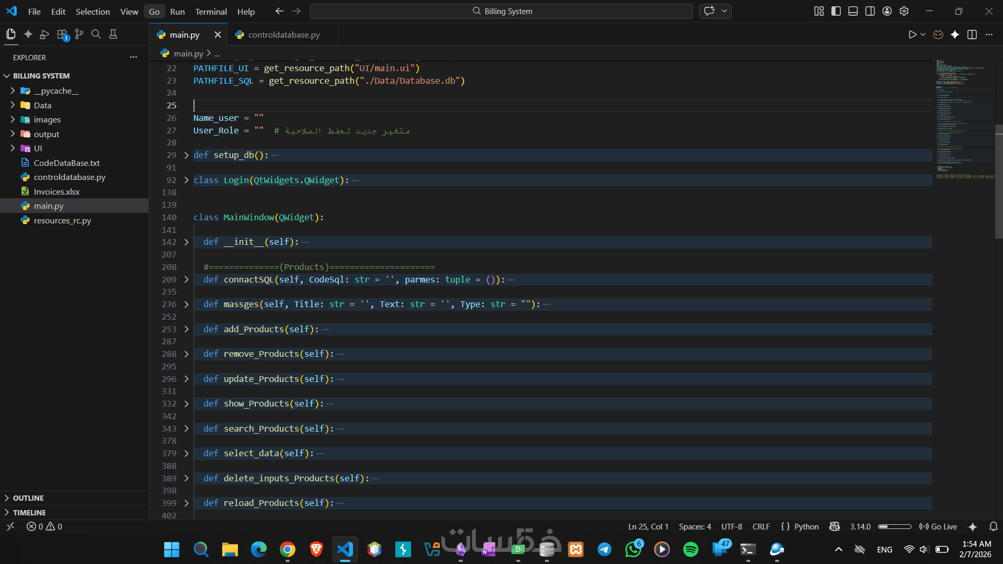Viewport: 1003px width, 564px height.
Task: Open the Extensions view with badge
Action: [62, 35]
